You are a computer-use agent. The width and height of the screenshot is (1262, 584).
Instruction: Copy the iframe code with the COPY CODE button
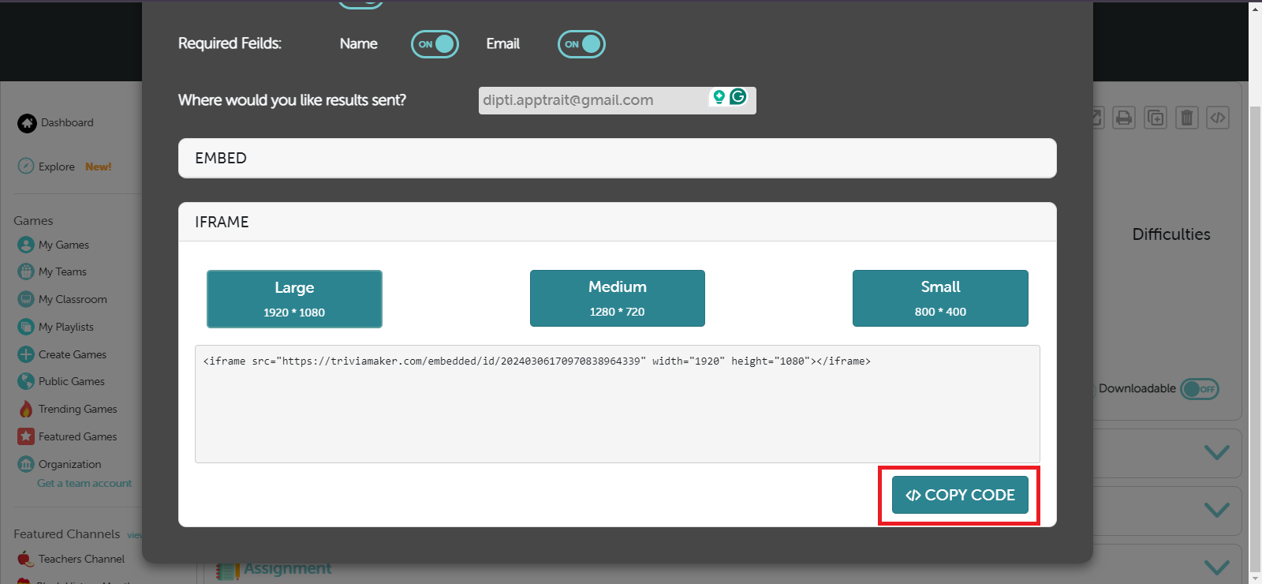[960, 495]
